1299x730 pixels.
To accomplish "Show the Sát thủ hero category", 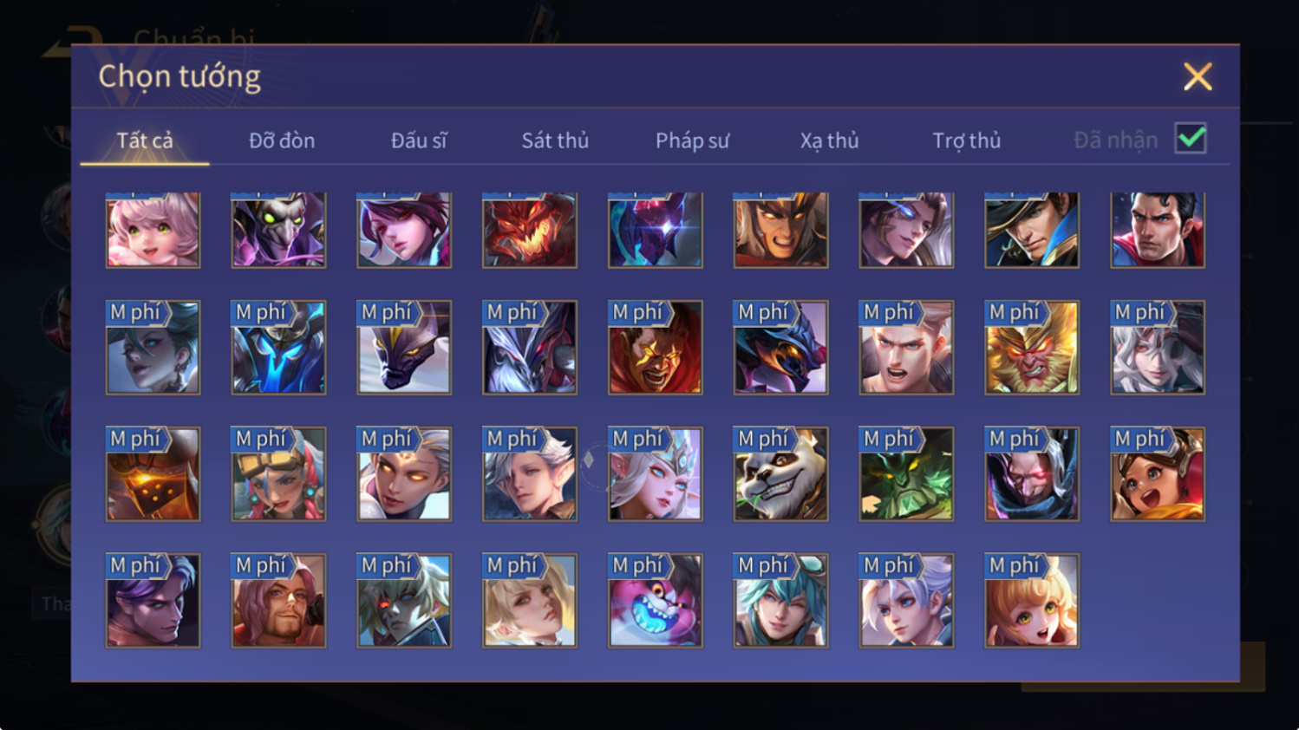I will click(x=555, y=140).
